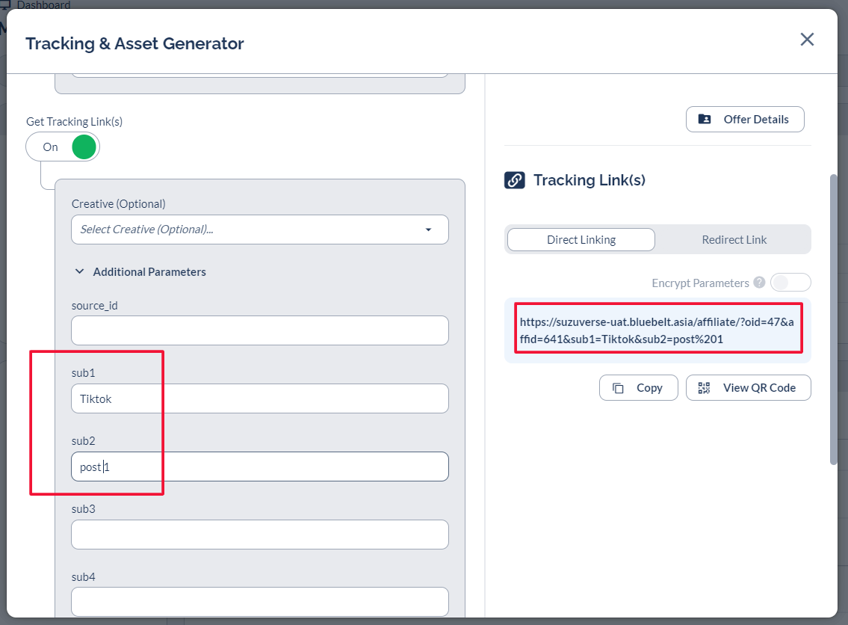Close the Tracking & Asset Generator dialog

click(x=807, y=40)
